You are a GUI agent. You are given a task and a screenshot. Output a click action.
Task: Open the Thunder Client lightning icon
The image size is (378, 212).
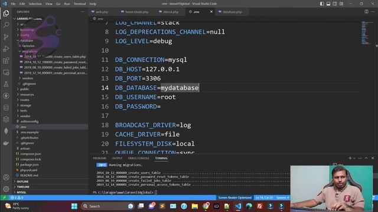tap(6, 96)
